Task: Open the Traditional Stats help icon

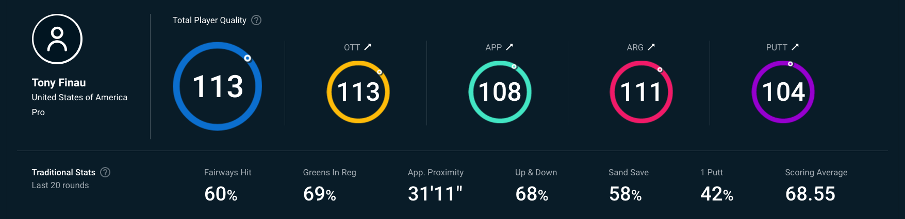Action: coord(105,172)
